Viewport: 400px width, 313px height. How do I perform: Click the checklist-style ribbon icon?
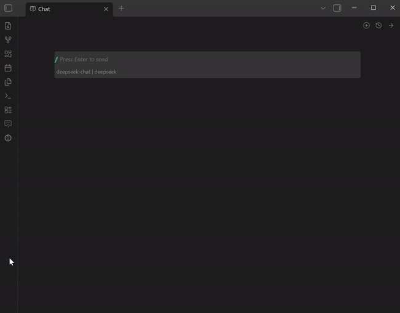click(8, 110)
